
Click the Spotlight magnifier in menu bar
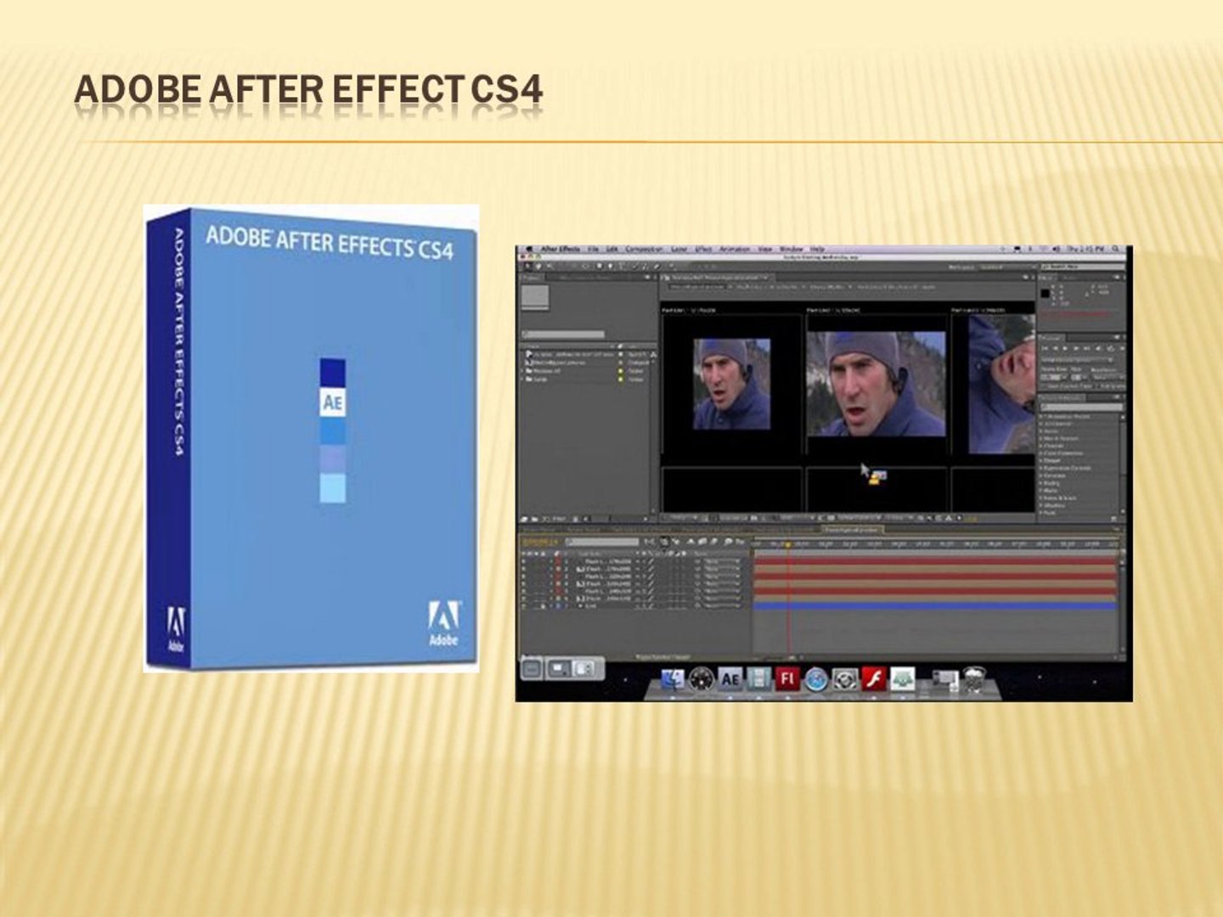click(1117, 250)
